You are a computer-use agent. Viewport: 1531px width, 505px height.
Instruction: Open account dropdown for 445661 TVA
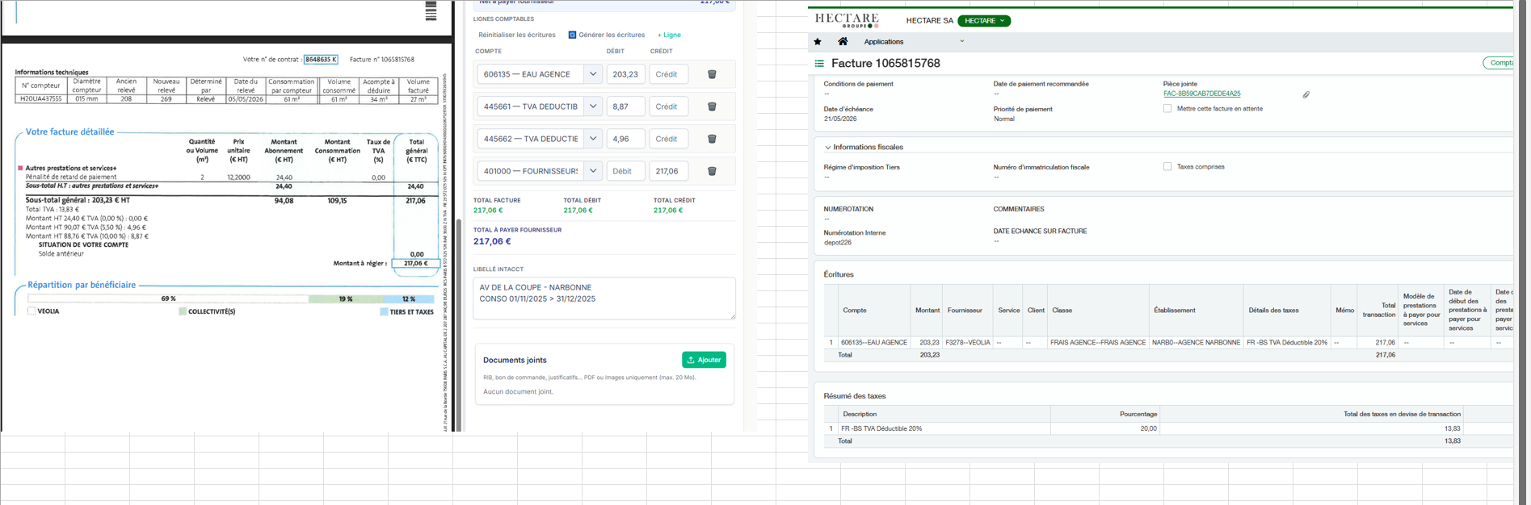click(593, 106)
